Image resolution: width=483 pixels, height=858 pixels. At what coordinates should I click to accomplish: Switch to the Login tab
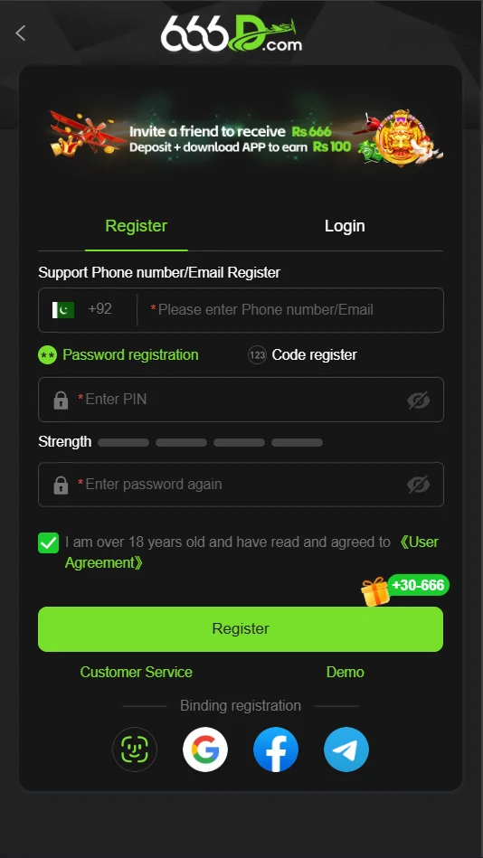(x=345, y=226)
